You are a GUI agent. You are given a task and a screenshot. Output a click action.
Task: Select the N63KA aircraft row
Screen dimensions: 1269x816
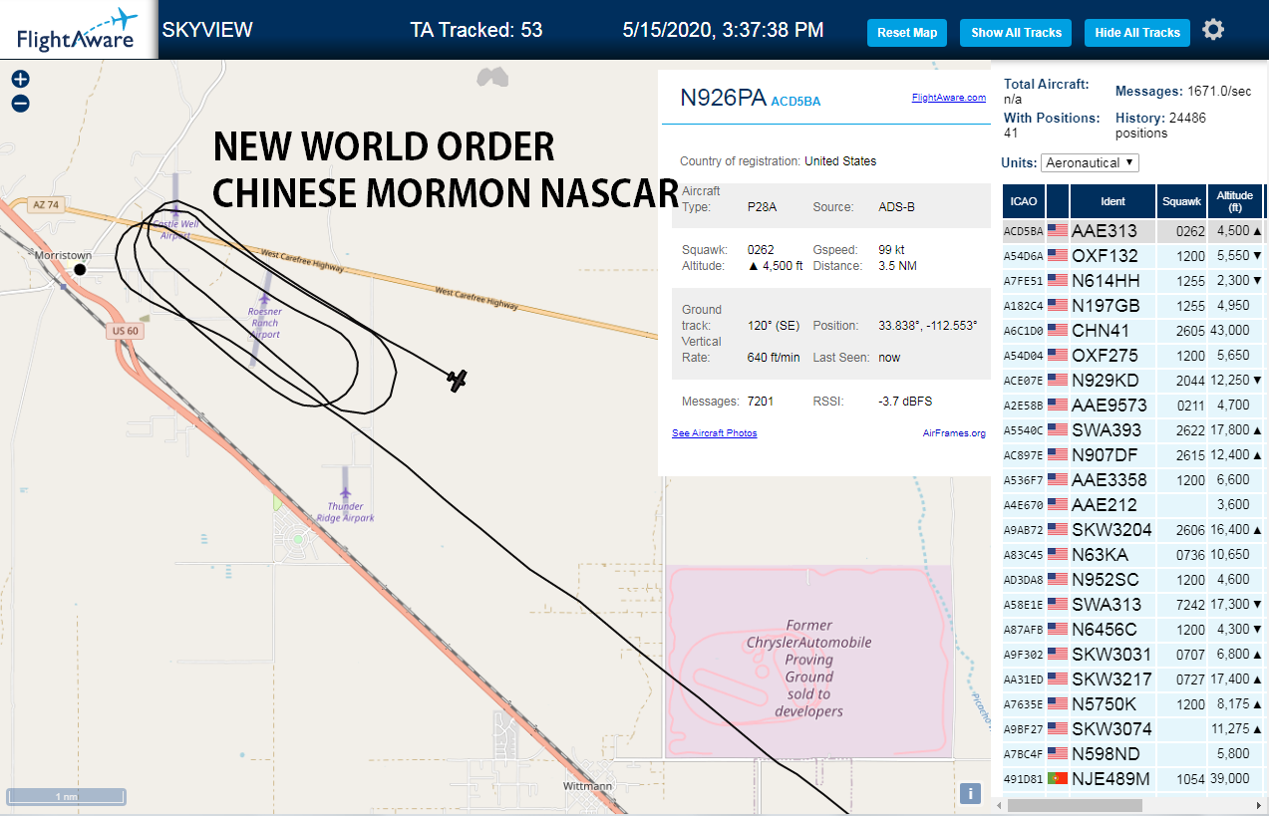(x=1133, y=555)
